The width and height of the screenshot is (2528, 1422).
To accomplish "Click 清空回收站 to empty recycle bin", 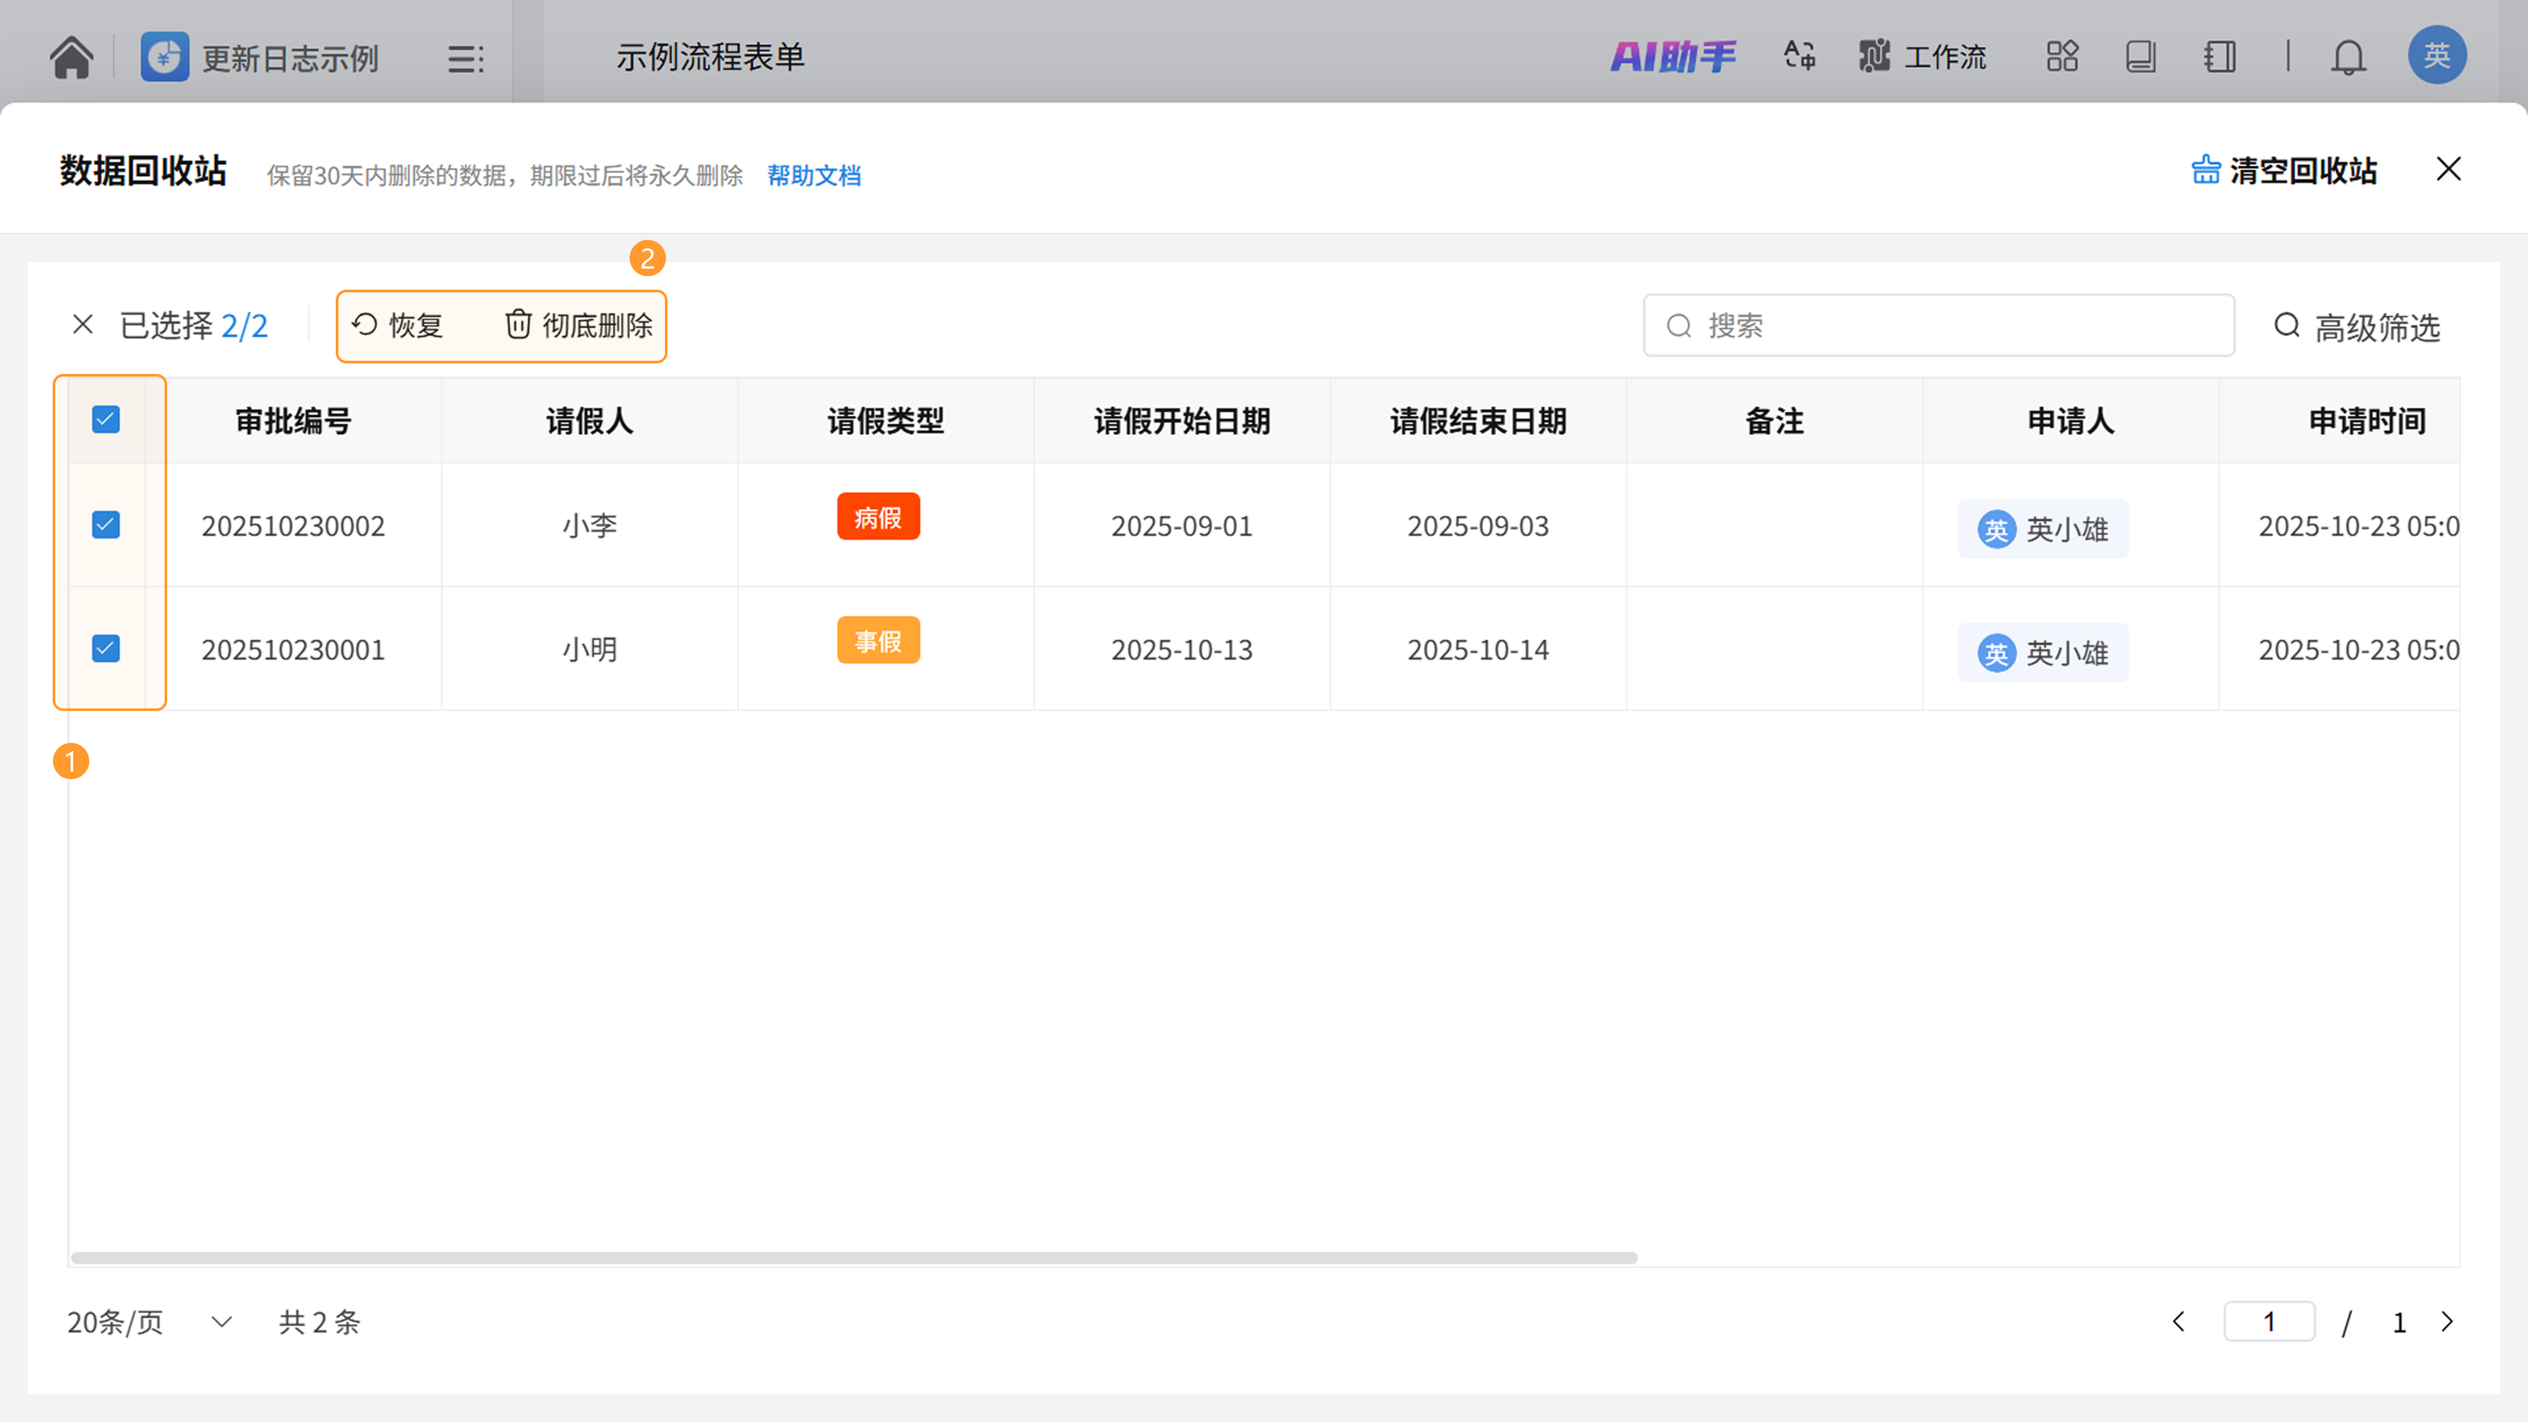I will (x=2284, y=171).
